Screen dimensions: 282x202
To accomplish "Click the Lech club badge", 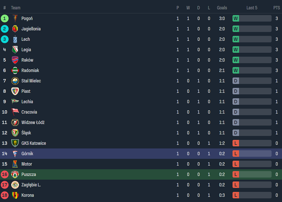I will pyautogui.click(x=15, y=39).
